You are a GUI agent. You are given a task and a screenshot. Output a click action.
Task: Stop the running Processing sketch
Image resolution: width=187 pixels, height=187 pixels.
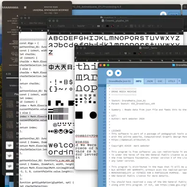[118, 73]
